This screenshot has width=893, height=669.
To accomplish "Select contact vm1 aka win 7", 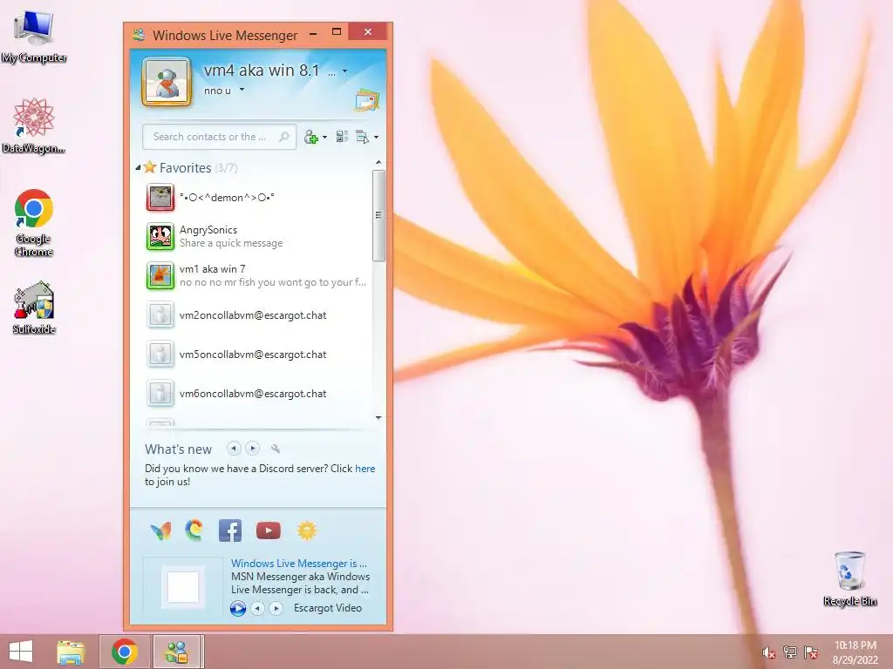I will tap(257, 275).
